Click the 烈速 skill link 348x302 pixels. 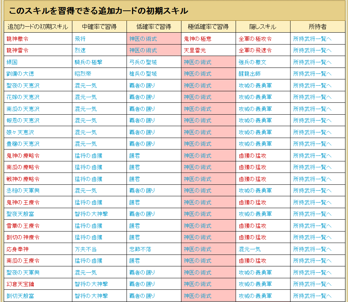point(80,50)
